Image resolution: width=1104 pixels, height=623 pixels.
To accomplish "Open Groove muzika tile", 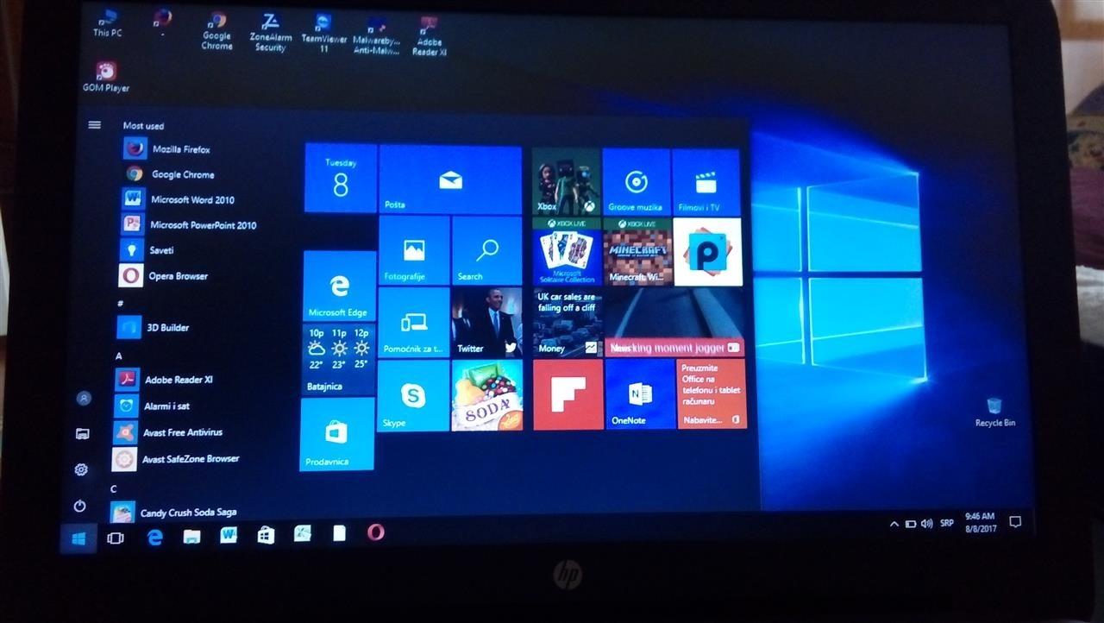I will click(636, 181).
